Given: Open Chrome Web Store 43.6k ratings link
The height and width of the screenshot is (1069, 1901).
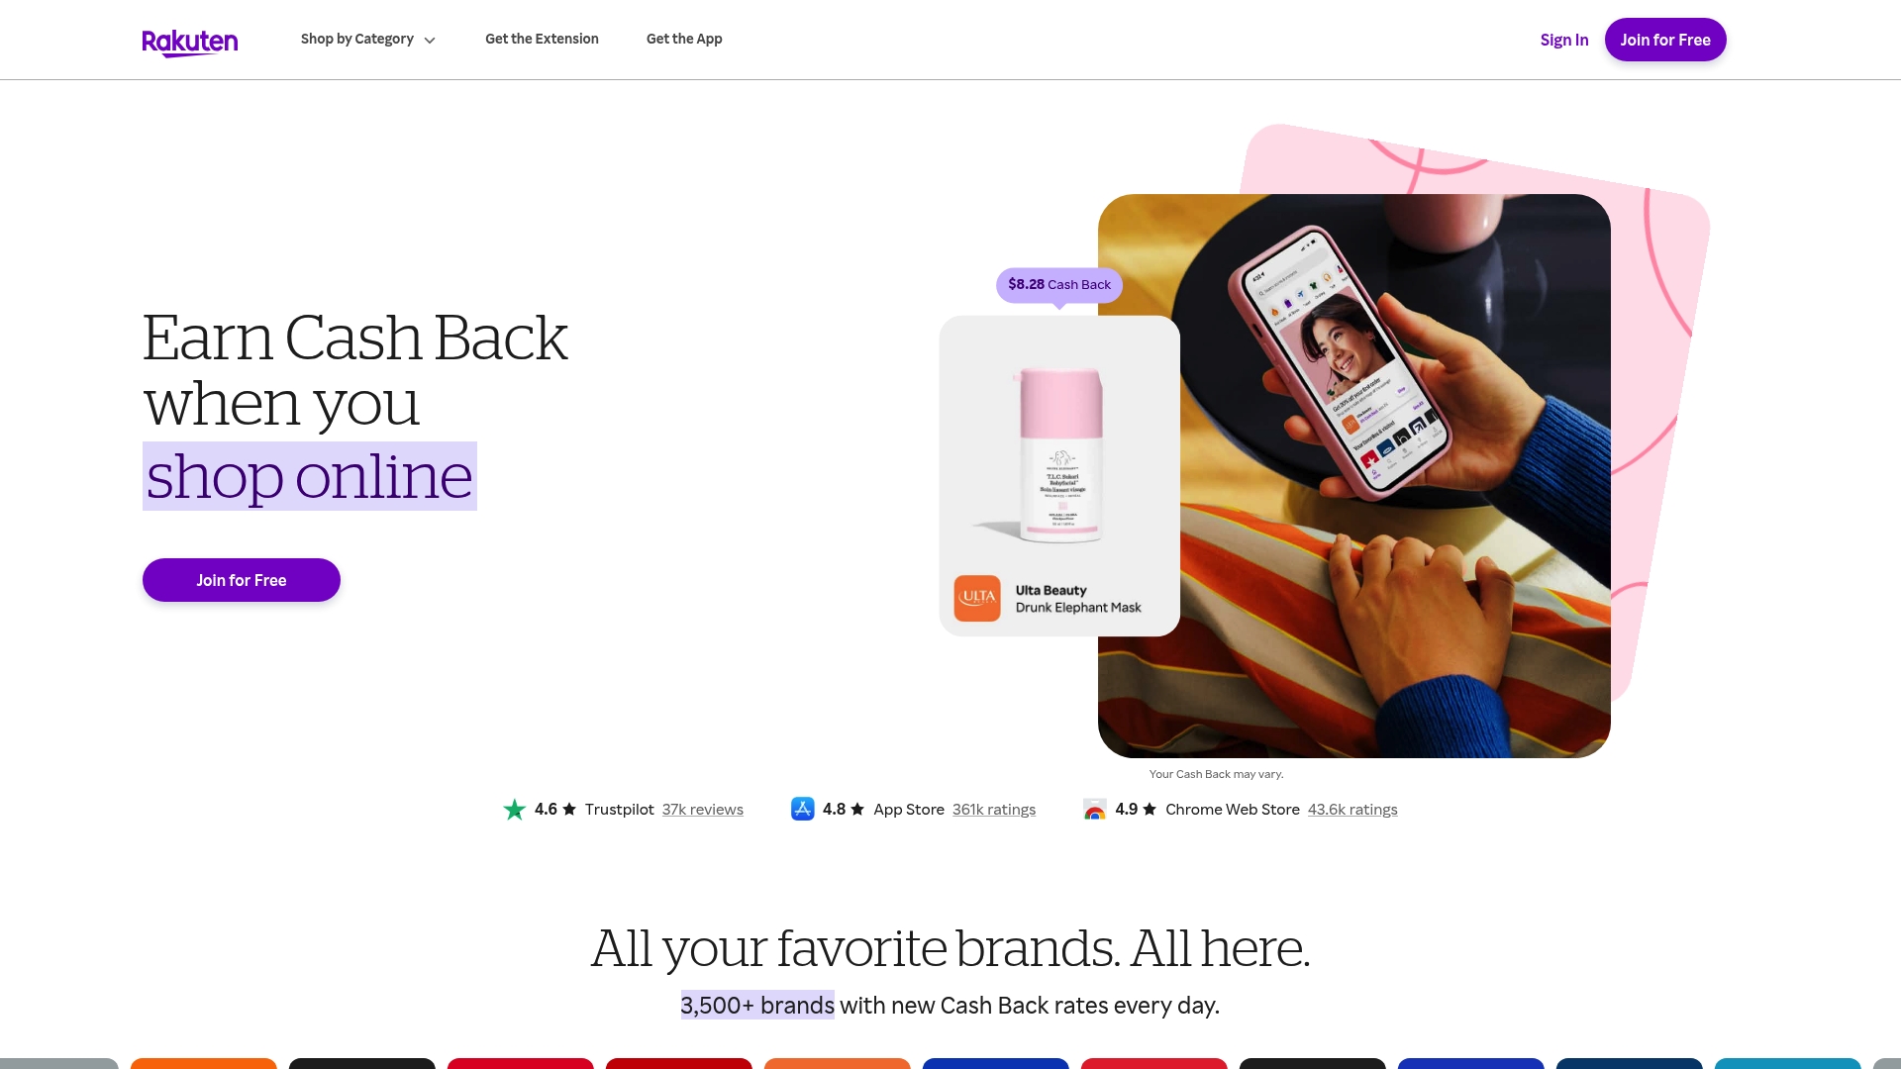Looking at the screenshot, I should [x=1352, y=810].
